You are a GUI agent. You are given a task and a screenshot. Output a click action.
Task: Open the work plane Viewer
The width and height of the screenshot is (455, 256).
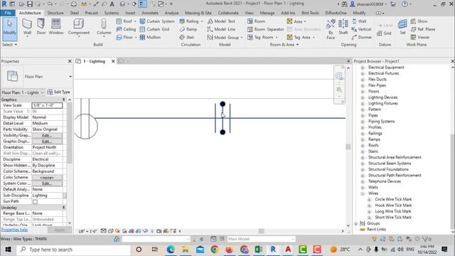point(420,37)
